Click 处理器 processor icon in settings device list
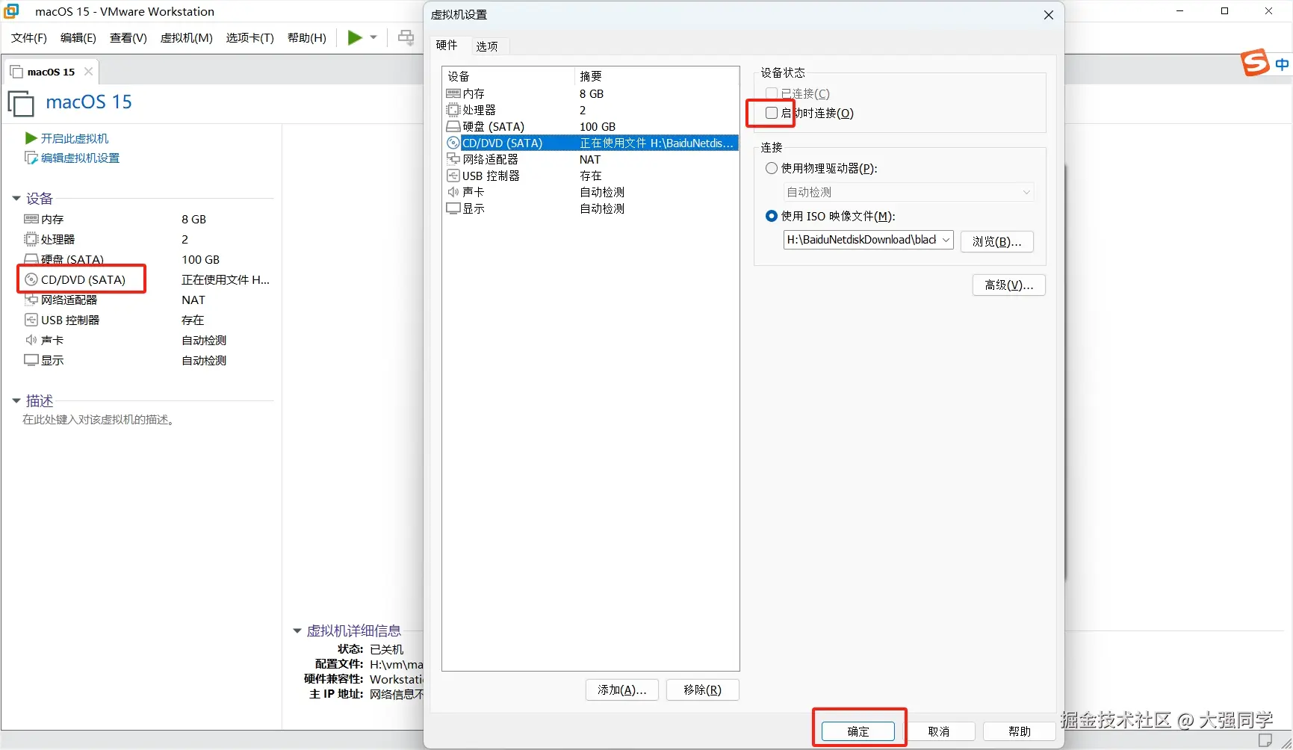The width and height of the screenshot is (1293, 750). [x=453, y=110]
